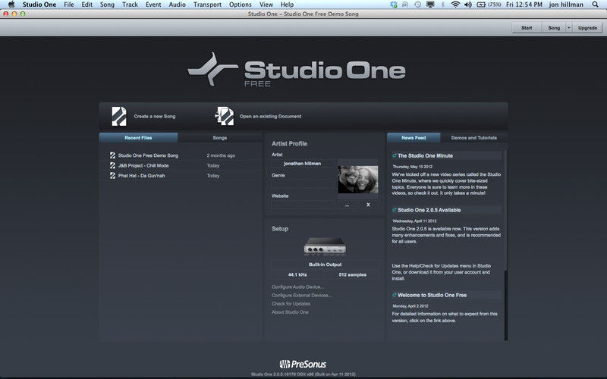The width and height of the screenshot is (607, 379).
Task: Click the Song button in toolbar
Action: pyautogui.click(x=554, y=28)
